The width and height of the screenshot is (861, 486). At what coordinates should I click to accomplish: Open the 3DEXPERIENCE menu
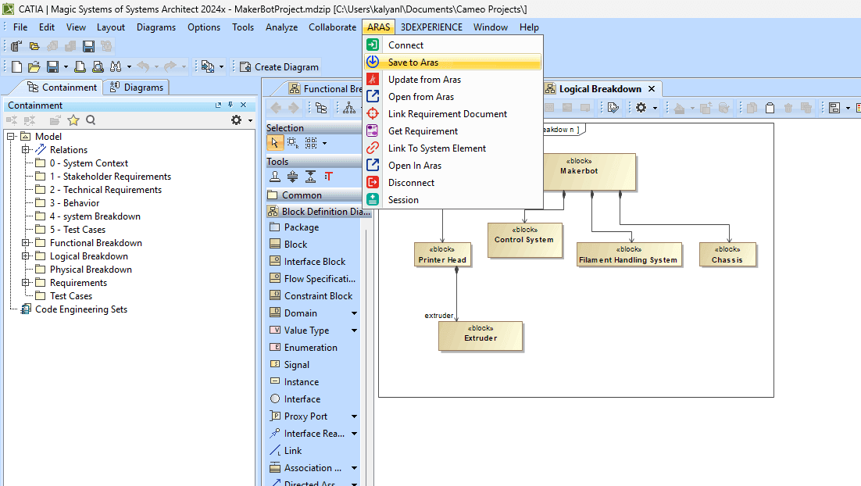(x=431, y=27)
